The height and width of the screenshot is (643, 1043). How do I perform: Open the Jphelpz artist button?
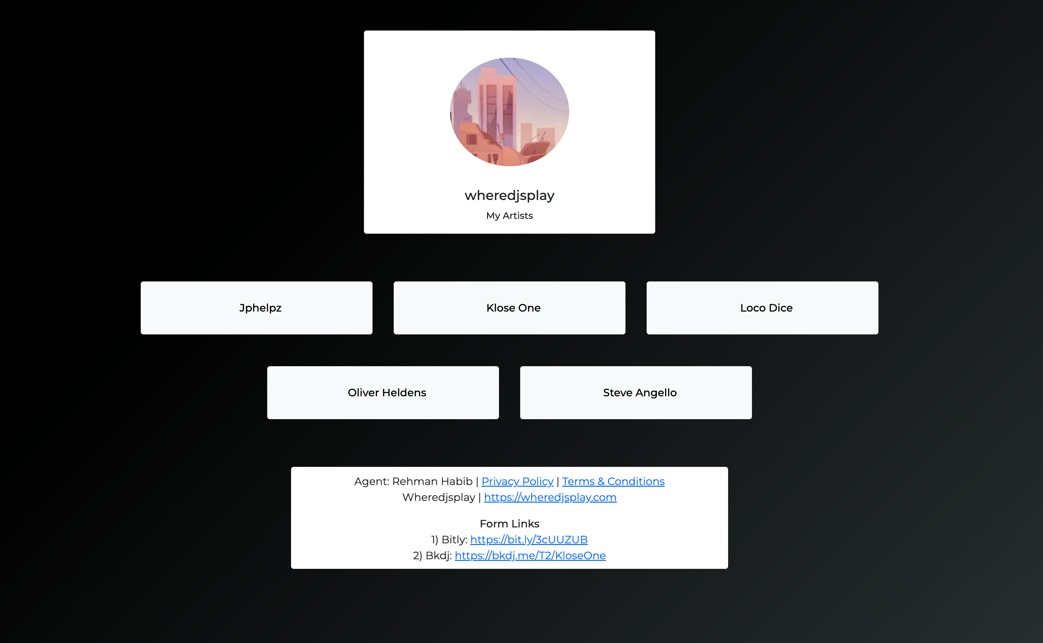[256, 308]
